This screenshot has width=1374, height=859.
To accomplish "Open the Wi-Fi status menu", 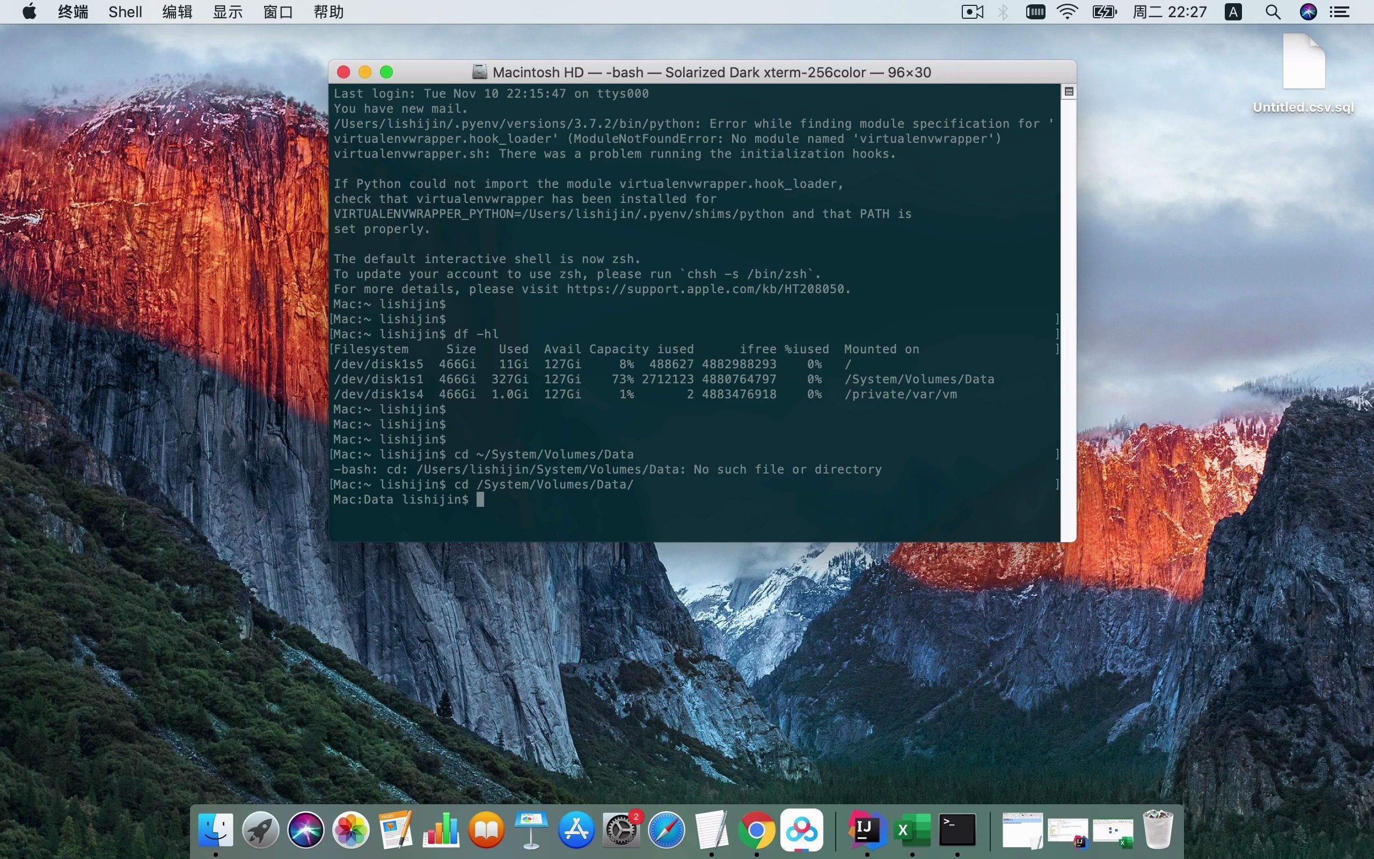I will click(x=1068, y=12).
